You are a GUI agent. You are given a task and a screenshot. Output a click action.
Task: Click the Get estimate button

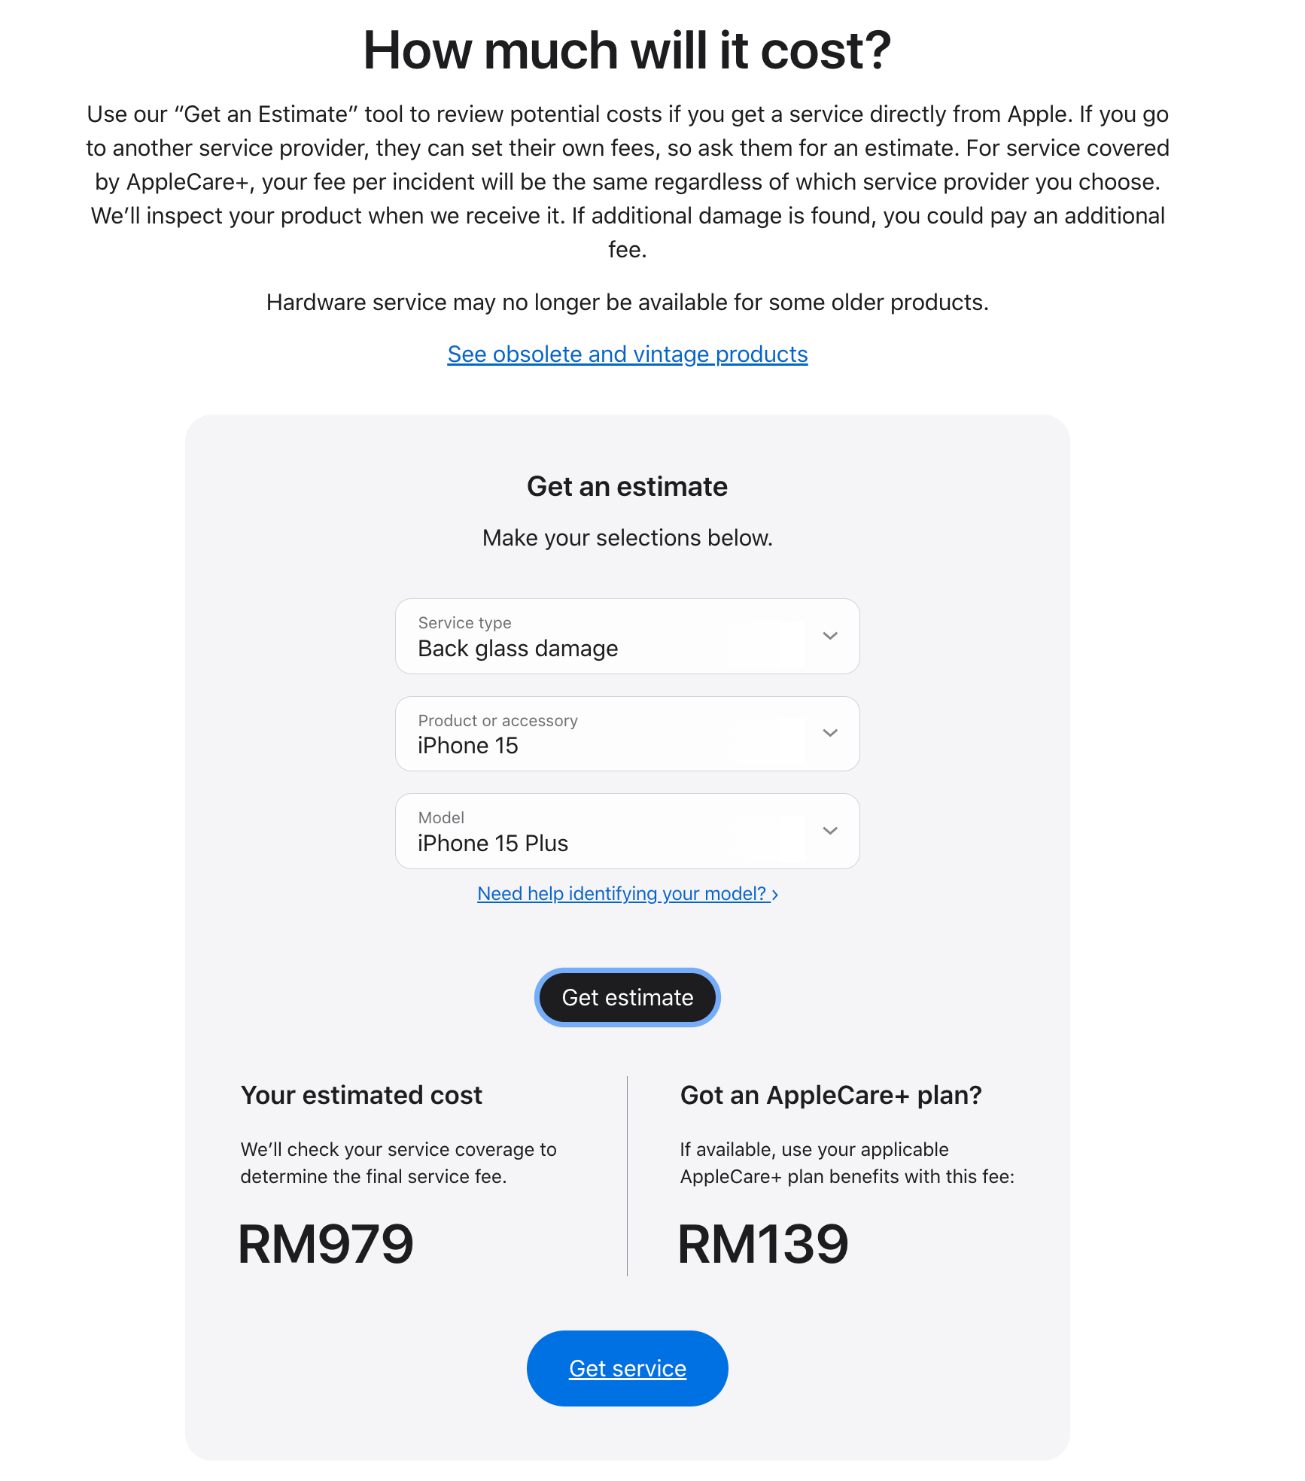click(627, 998)
